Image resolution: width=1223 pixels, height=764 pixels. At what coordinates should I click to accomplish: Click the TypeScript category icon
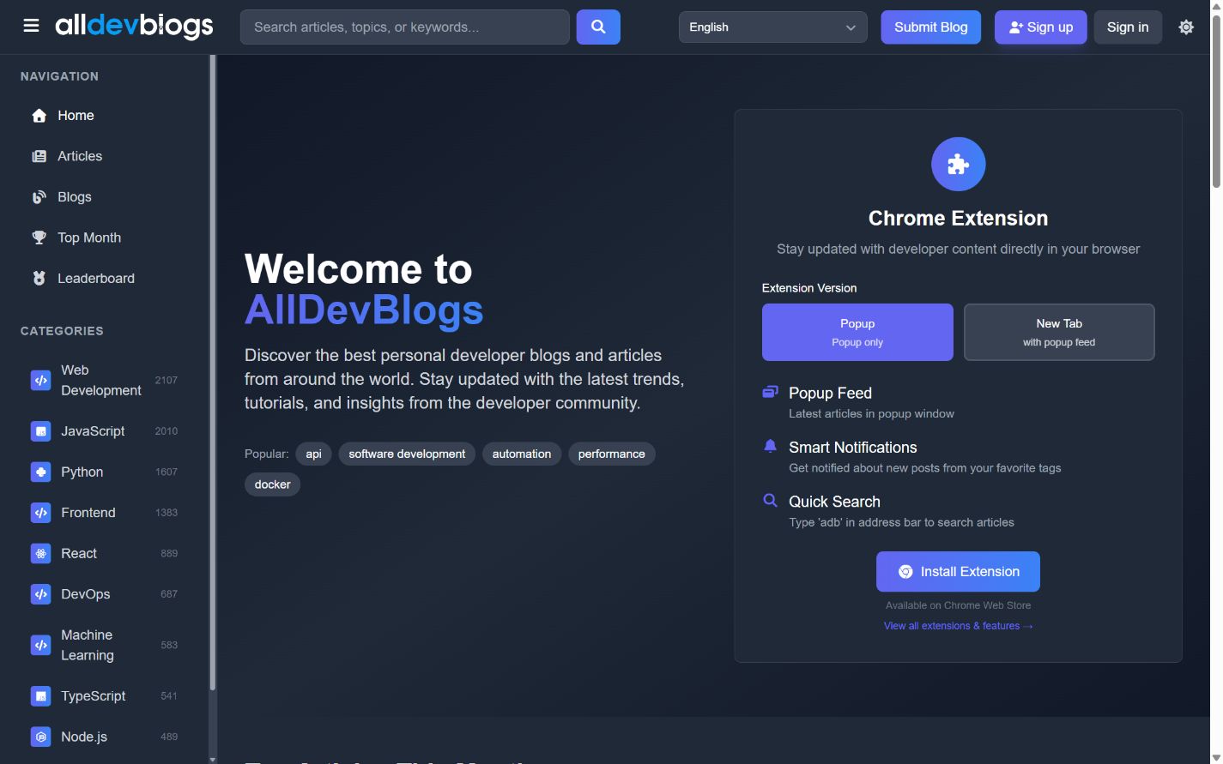coord(40,696)
